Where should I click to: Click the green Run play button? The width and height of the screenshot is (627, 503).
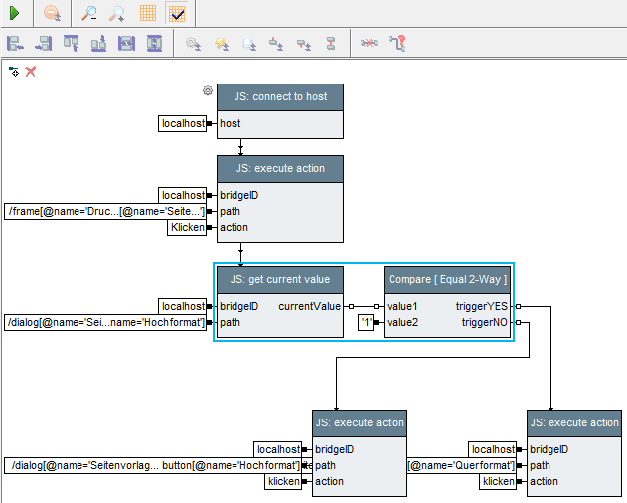tap(15, 13)
